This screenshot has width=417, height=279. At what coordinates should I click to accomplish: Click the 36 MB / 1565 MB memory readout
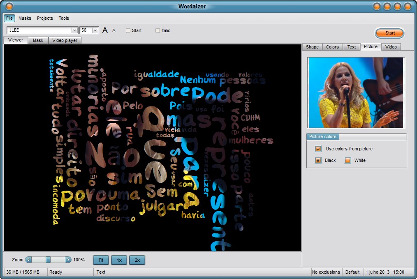tap(23, 272)
